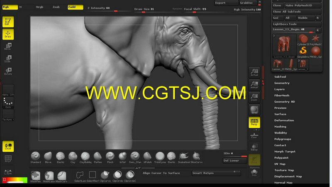Open the Masking section
This screenshot has width=332, height=187.
pyautogui.click(x=281, y=127)
